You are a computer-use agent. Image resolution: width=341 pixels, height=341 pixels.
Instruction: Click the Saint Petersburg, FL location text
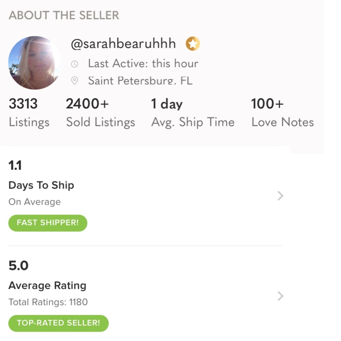[x=140, y=80]
